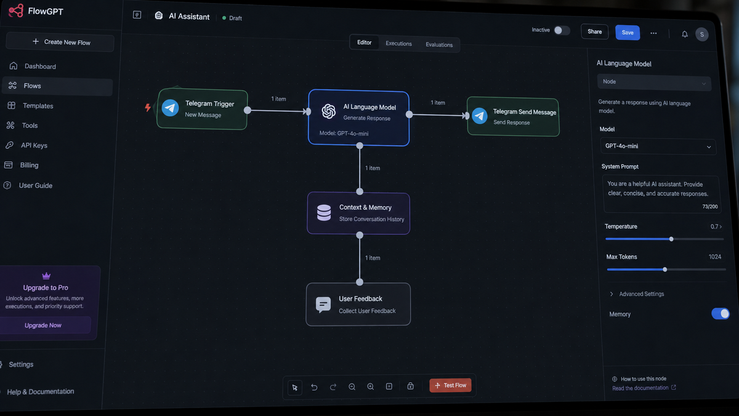
Task: Click the blue Save button
Action: click(x=628, y=33)
